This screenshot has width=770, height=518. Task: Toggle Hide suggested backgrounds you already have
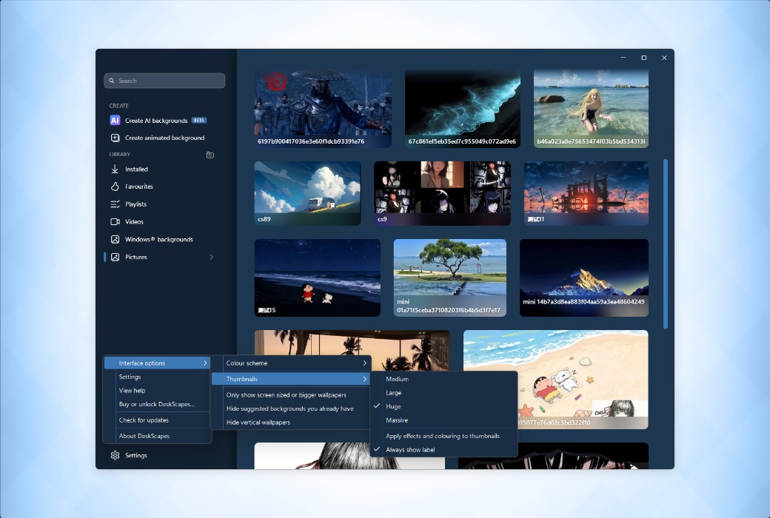[x=290, y=408]
